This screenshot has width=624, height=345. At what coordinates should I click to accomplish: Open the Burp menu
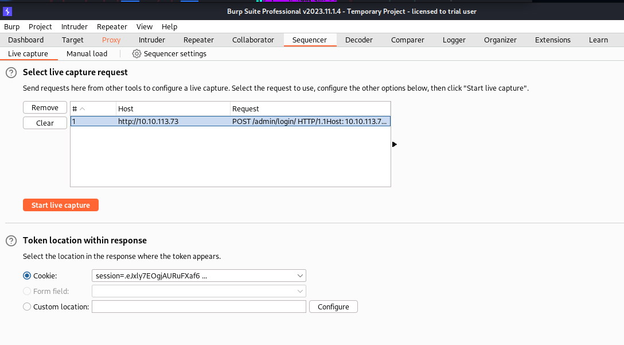click(11, 26)
